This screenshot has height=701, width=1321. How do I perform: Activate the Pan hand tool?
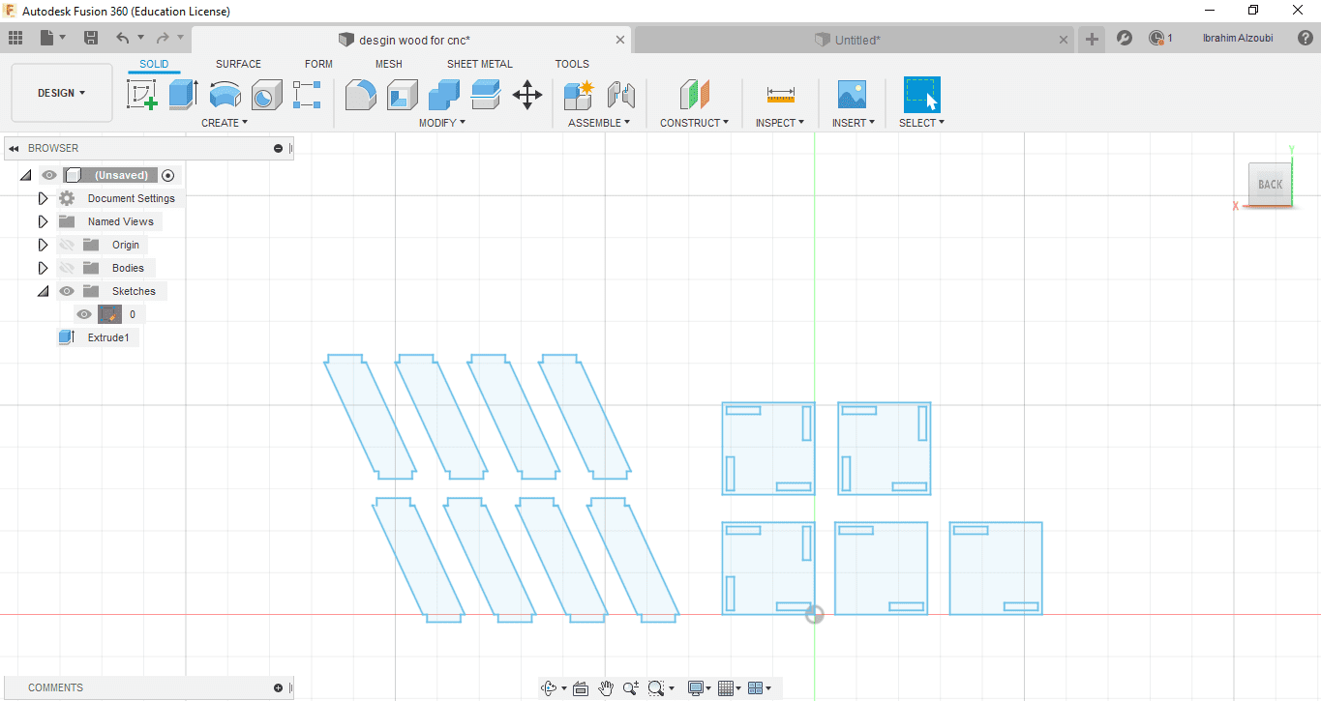point(606,688)
